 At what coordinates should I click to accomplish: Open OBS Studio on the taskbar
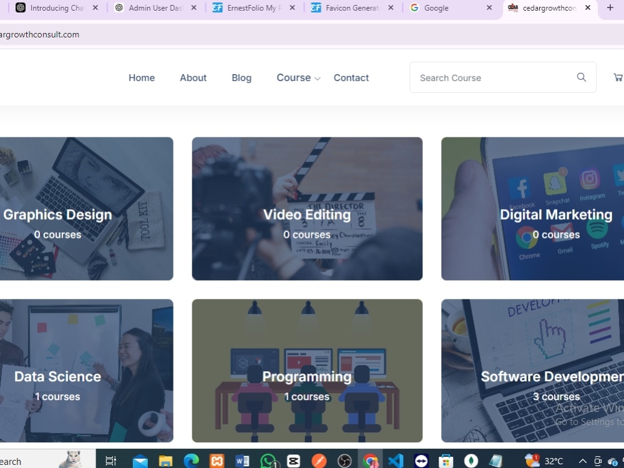tap(344, 461)
